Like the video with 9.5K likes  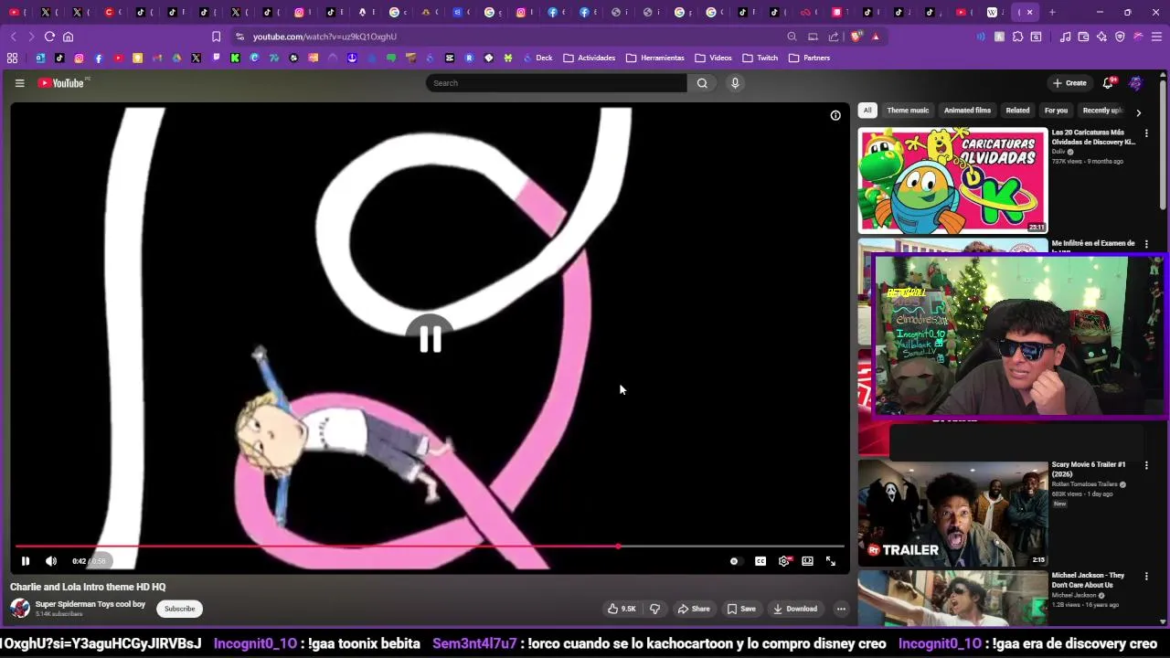[x=622, y=609]
